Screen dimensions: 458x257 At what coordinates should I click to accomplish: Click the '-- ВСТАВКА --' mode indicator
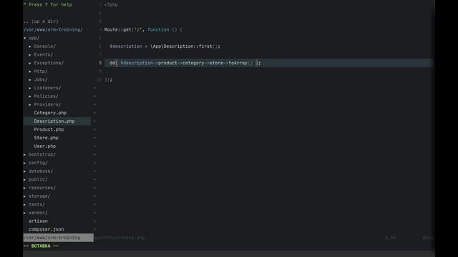[x=41, y=246]
